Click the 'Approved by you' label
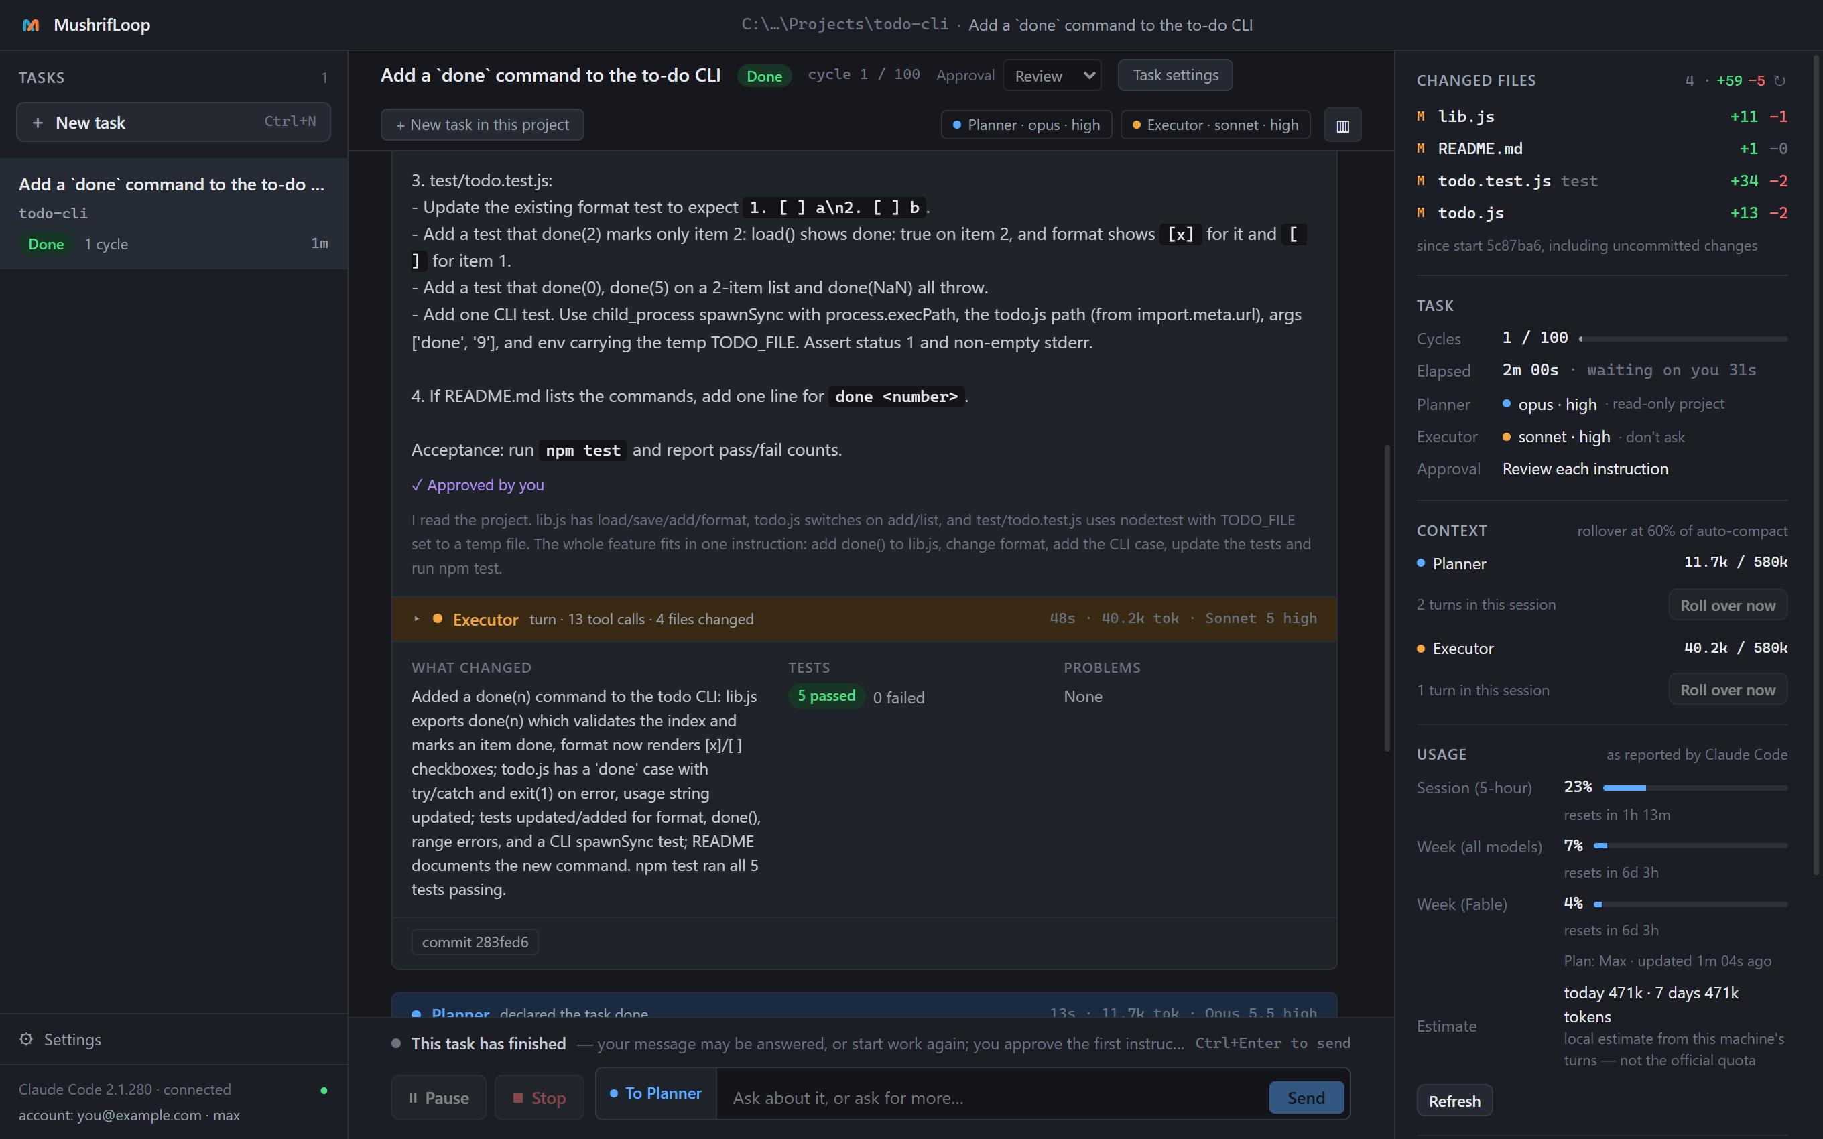Viewport: 1823px width, 1139px height. point(478,485)
